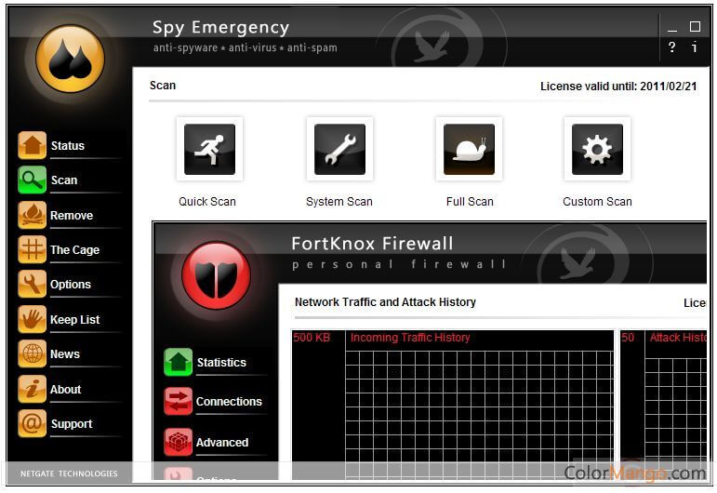The image size is (717, 493).
Task: Open the News globe icon
Action: 32,354
